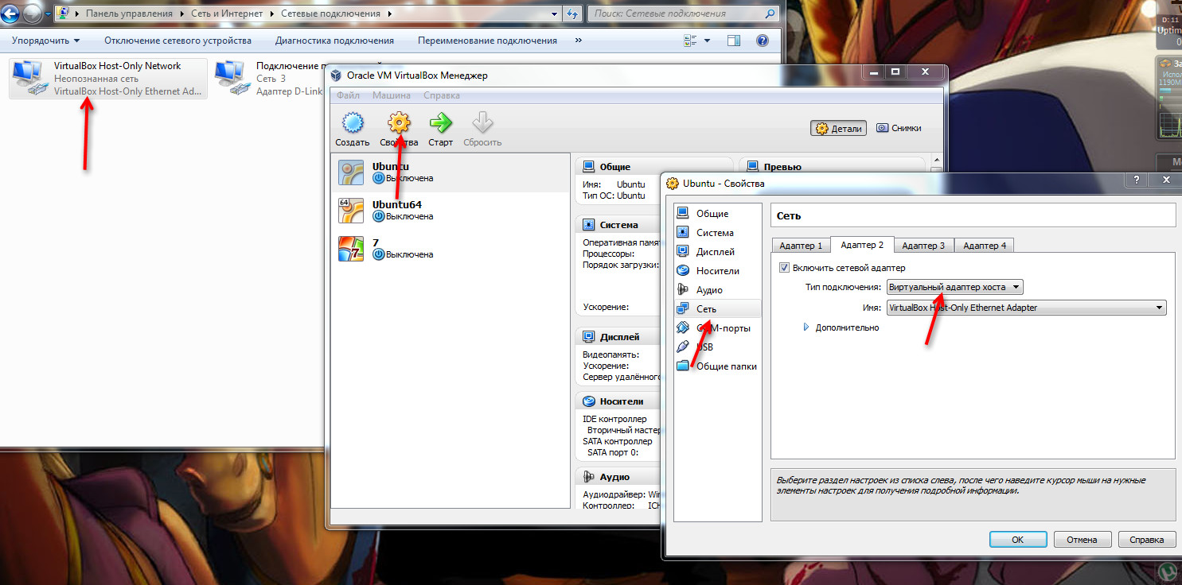Click Панель управления breadcrumb
Screen dimensions: 1182x585
(128, 14)
